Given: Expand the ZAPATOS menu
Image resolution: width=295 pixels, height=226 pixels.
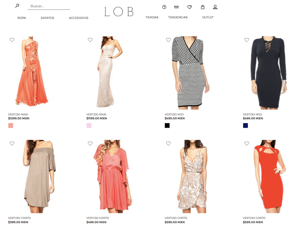Looking at the screenshot, I should click(x=48, y=18).
